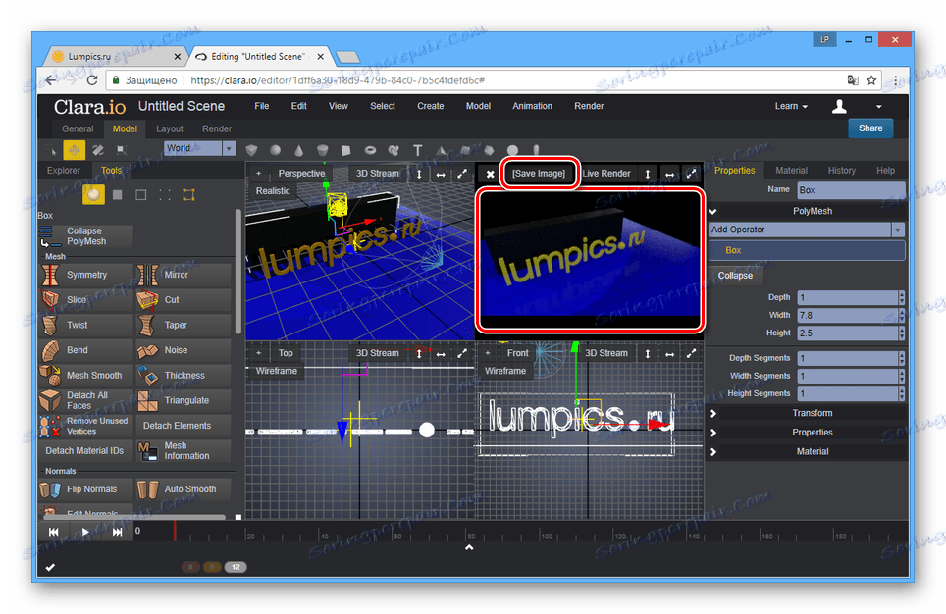946x614 pixels.
Task: Open the File menu
Action: (x=262, y=106)
